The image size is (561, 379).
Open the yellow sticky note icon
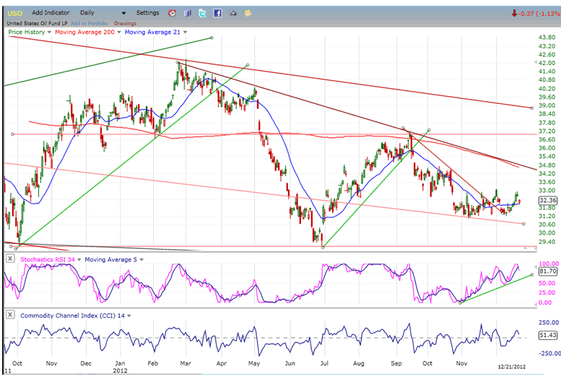pos(248,13)
